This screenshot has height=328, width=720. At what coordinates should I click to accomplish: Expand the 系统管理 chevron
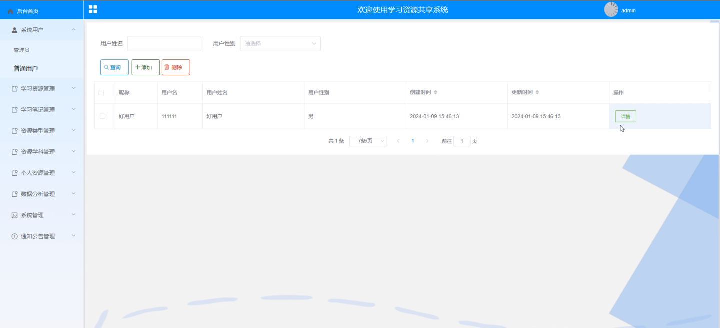pyautogui.click(x=74, y=215)
